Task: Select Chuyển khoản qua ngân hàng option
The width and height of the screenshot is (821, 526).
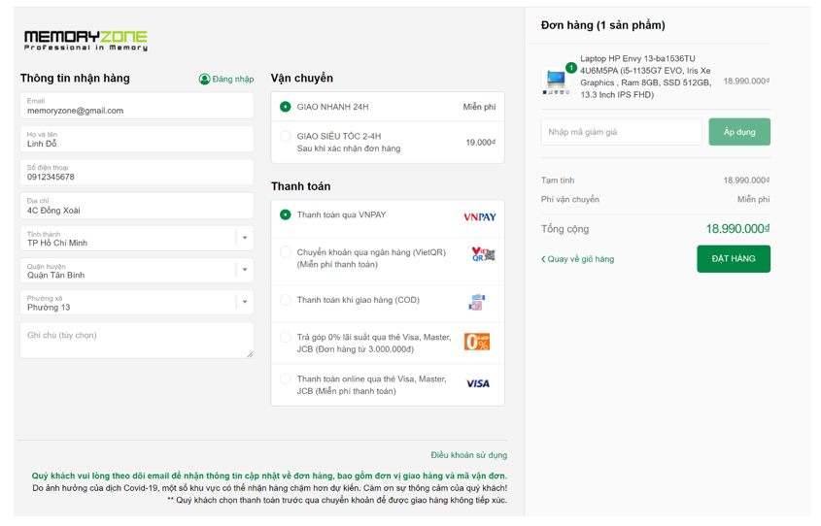Action: (x=286, y=252)
